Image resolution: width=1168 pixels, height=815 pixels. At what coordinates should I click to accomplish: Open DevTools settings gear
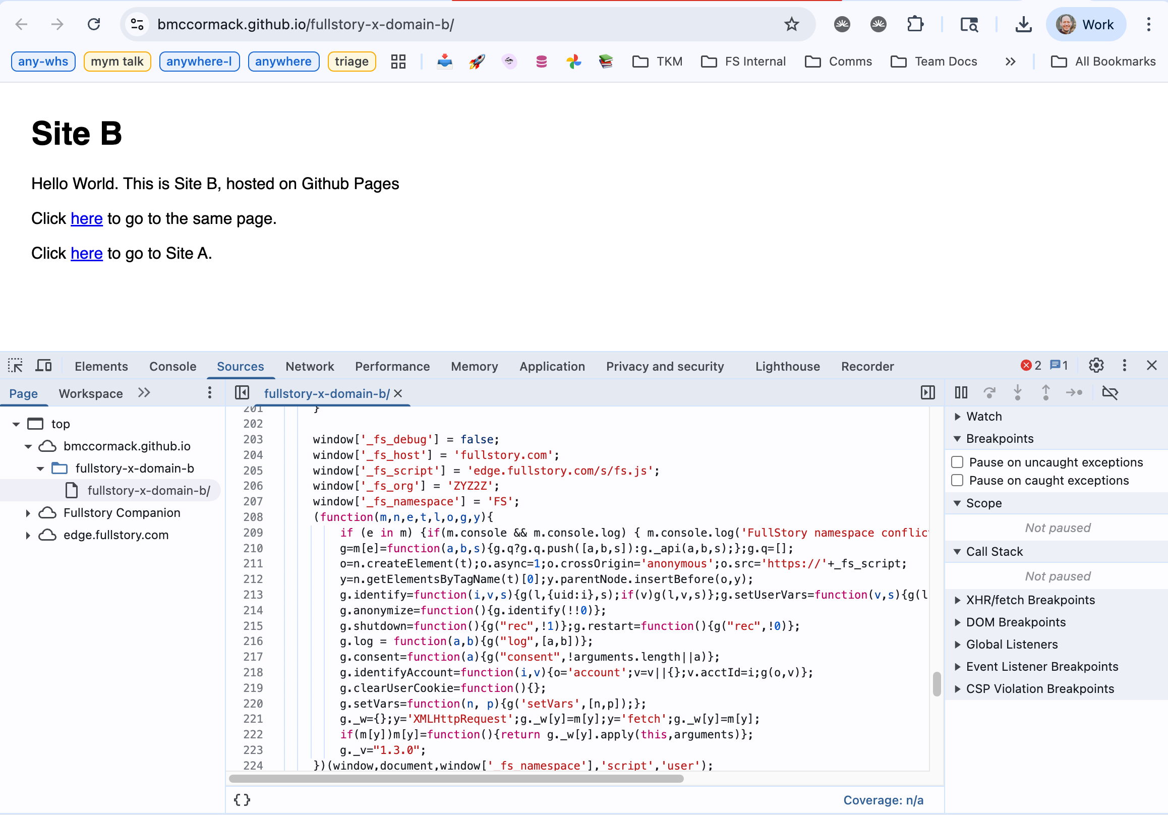[x=1096, y=366]
